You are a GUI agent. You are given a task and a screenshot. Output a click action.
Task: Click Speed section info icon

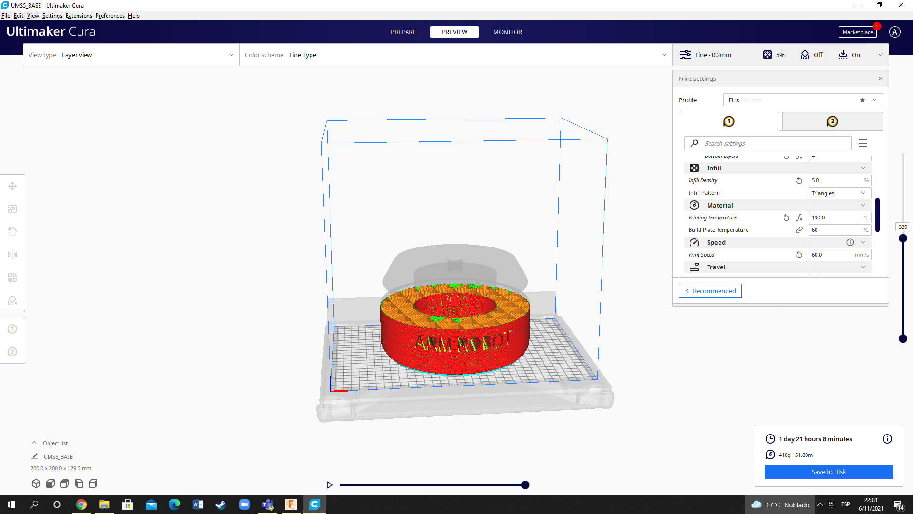click(850, 242)
